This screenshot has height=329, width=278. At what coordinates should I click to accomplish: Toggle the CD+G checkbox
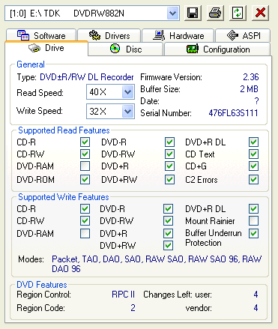pyautogui.click(x=253, y=166)
